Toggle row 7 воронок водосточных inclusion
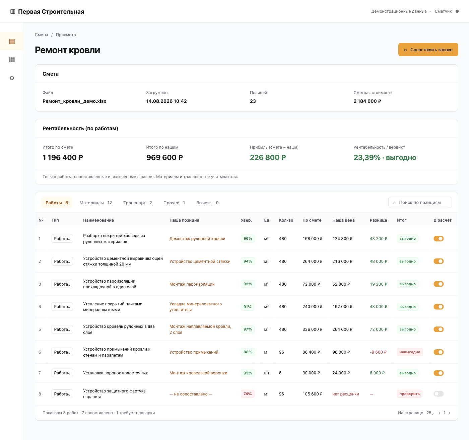This screenshot has height=440, width=469. 439,373
